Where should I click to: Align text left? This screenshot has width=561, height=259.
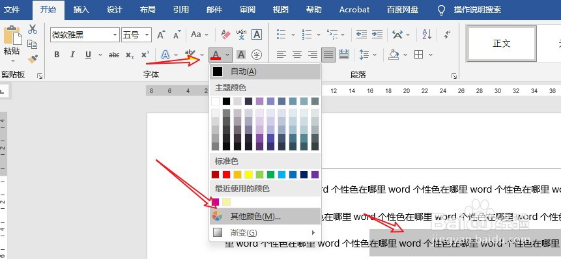(x=281, y=55)
